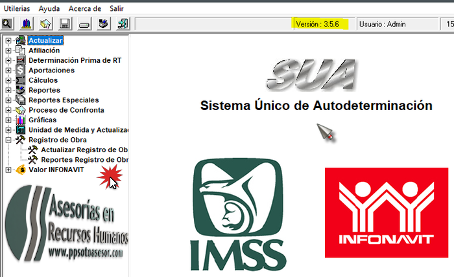Open the Ayuda menu
The width and height of the screenshot is (454, 277).
tap(49, 8)
